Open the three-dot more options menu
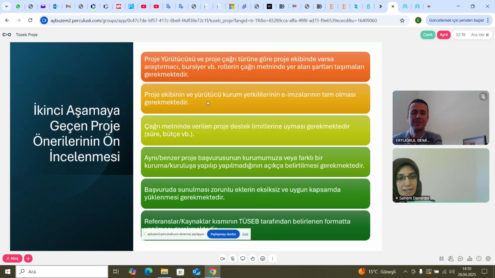 273,259
